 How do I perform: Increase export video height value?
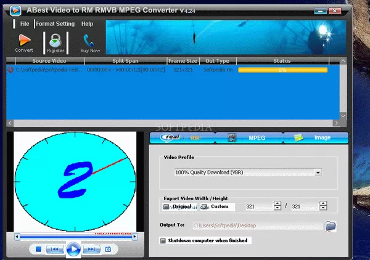coord(323,203)
